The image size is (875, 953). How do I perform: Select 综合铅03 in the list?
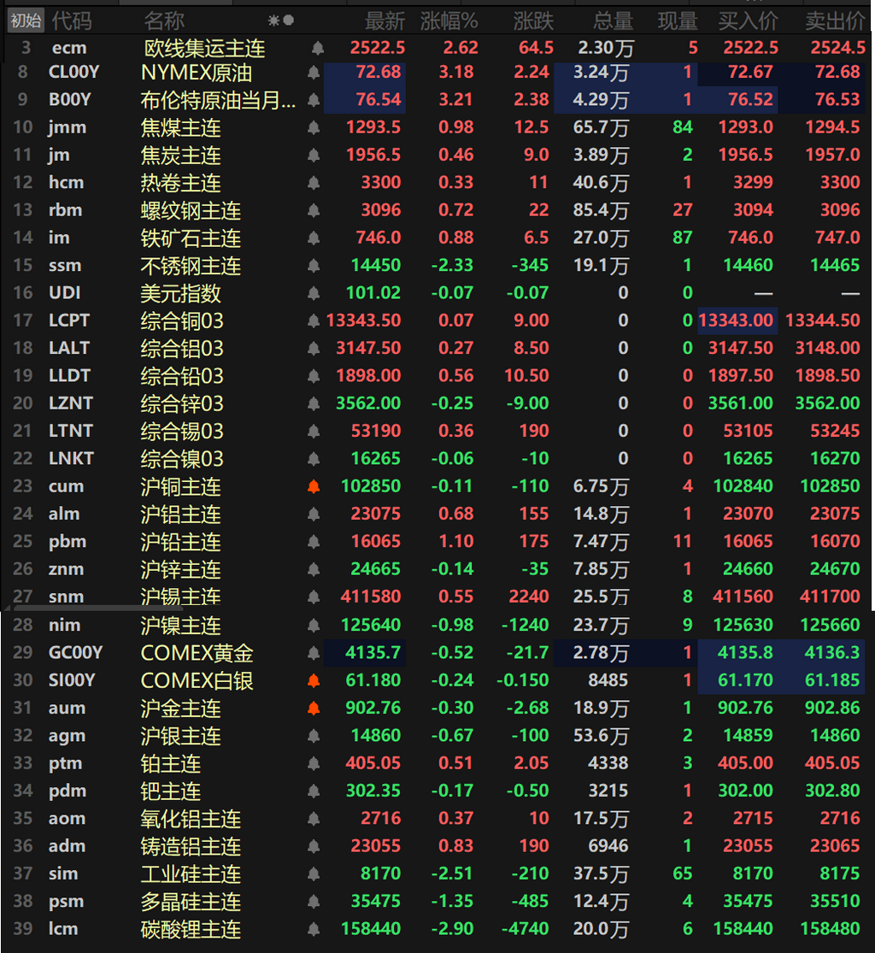pos(182,375)
